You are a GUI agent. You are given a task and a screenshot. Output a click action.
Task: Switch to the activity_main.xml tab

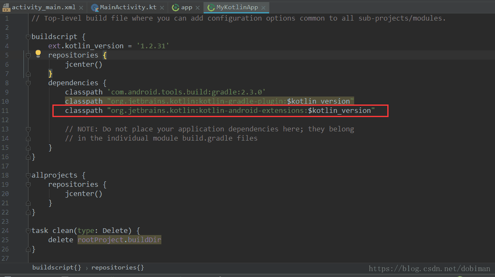click(x=43, y=7)
